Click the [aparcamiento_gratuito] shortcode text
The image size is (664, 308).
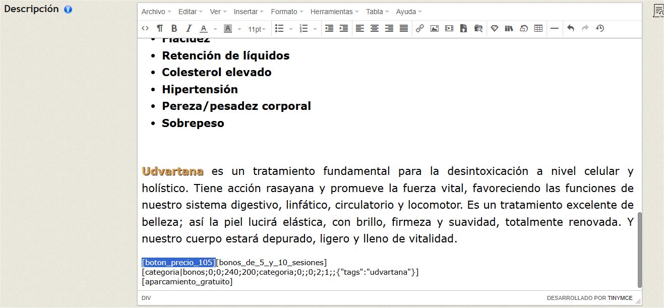tap(187, 282)
